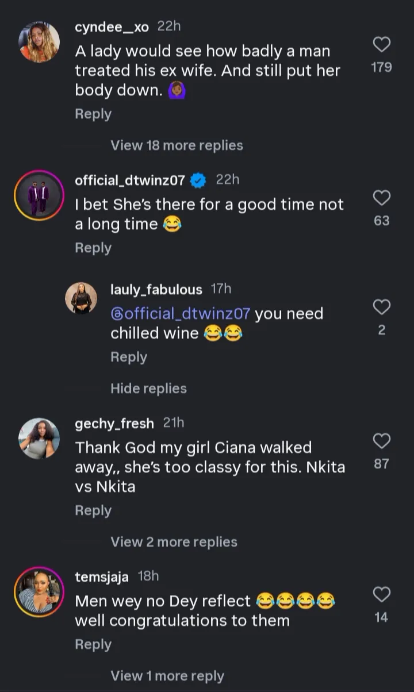This screenshot has height=692, width=414.
Task: Reply to lauly_fabulous's comment
Action: coord(129,357)
